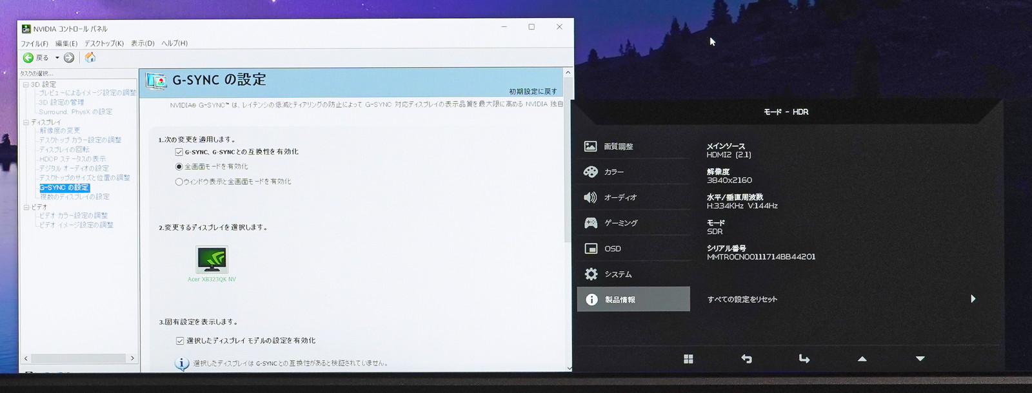Image resolution: width=1032 pixels, height=393 pixels.
Task: Open ゲーミング gamepad menu in the OSD
Action: pyautogui.click(x=633, y=223)
